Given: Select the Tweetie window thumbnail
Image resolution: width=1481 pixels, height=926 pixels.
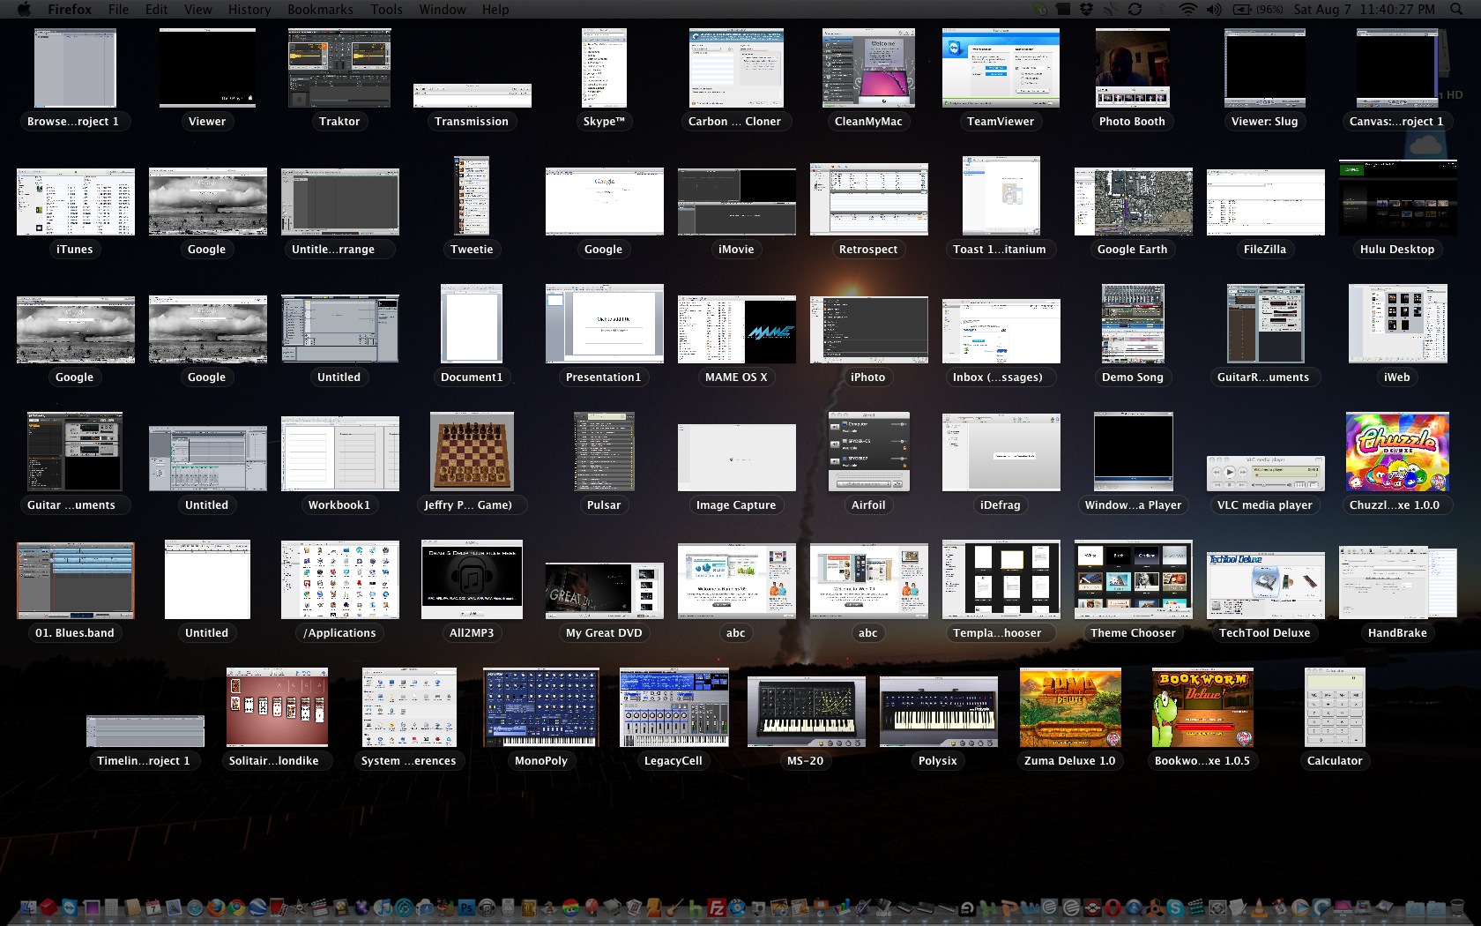Looking at the screenshot, I should (x=472, y=196).
